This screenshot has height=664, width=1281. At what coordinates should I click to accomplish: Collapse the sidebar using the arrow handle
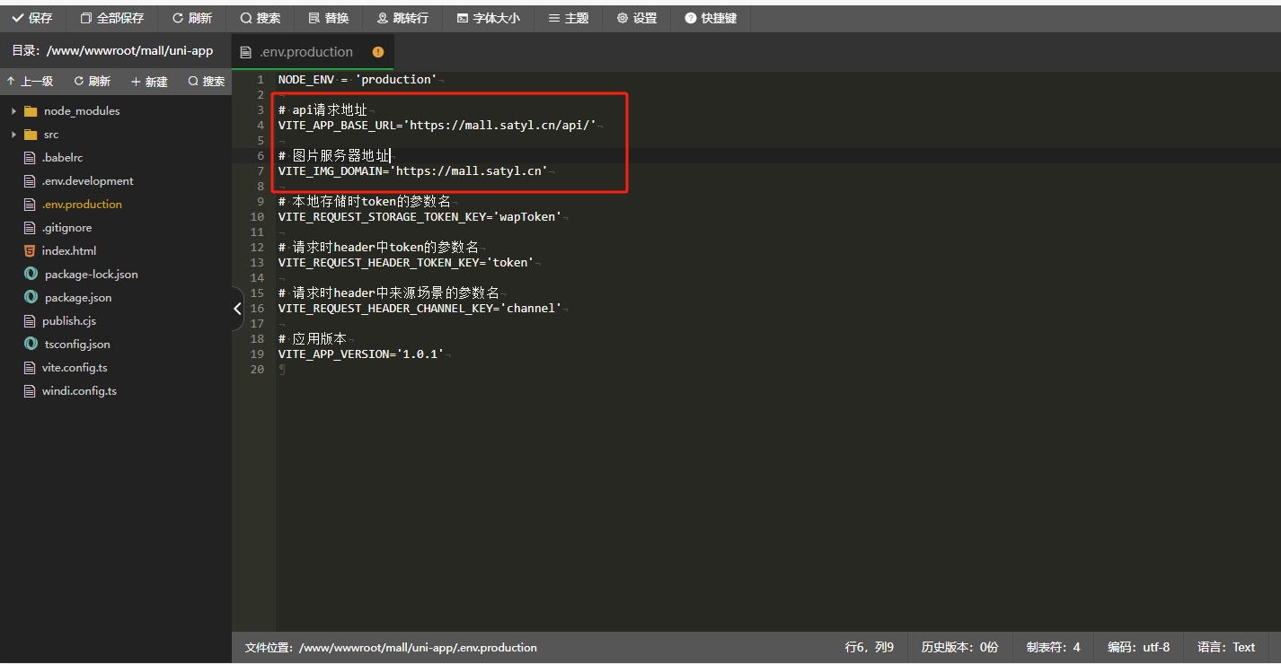coord(237,309)
